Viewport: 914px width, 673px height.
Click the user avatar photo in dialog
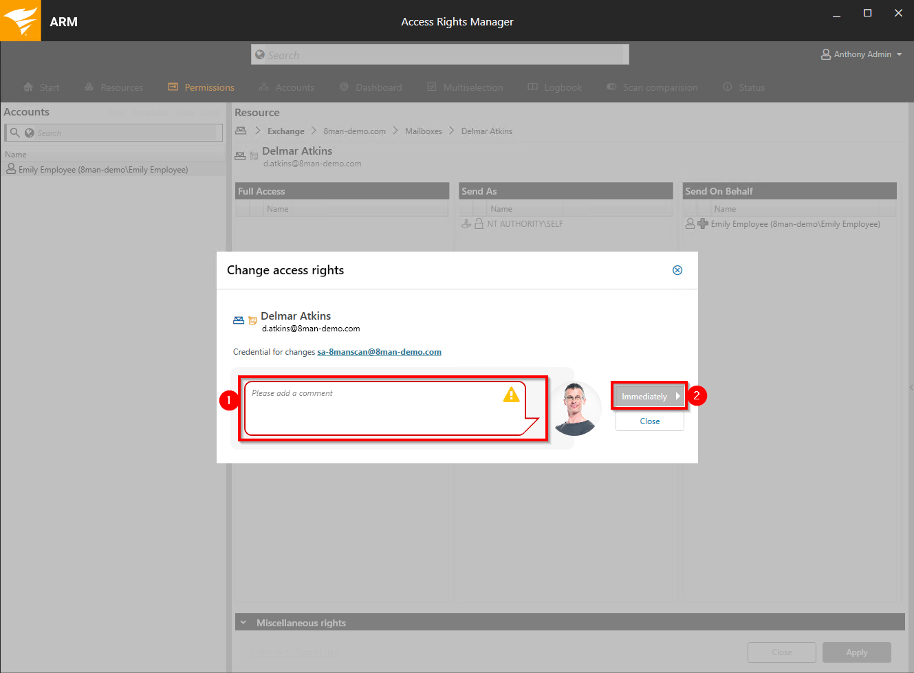(575, 408)
